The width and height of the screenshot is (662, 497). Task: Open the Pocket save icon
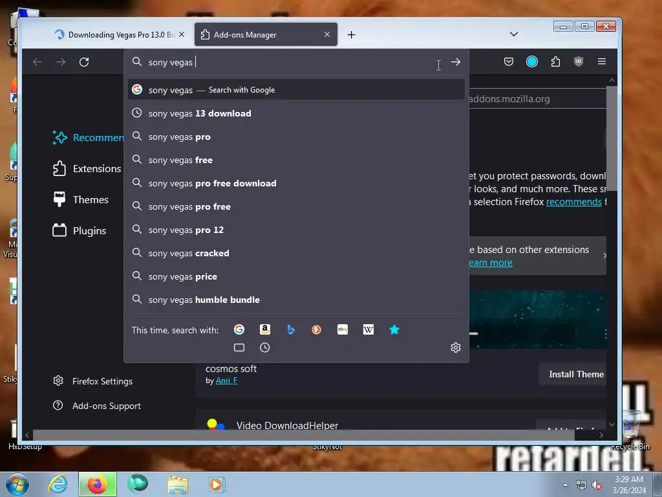[x=509, y=61]
